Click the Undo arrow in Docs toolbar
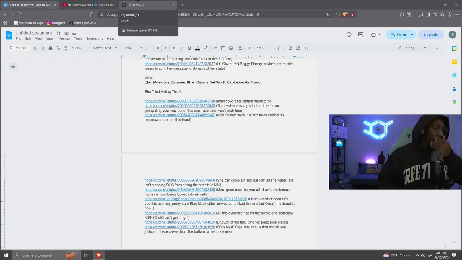Screen dimensions: 462x260 (x=35, y=48)
